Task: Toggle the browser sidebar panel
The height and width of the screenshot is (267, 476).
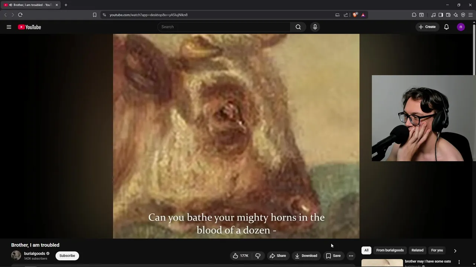Action: pyautogui.click(x=441, y=15)
